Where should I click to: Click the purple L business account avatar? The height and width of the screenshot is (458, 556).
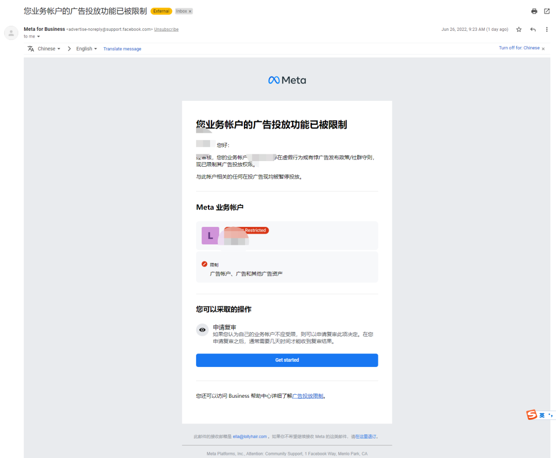click(210, 236)
